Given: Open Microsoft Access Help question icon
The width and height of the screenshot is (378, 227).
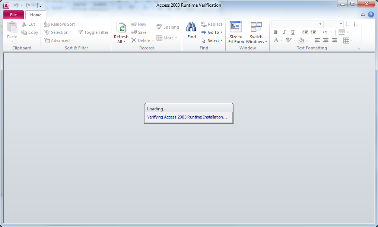Looking at the screenshot, I should [371, 14].
